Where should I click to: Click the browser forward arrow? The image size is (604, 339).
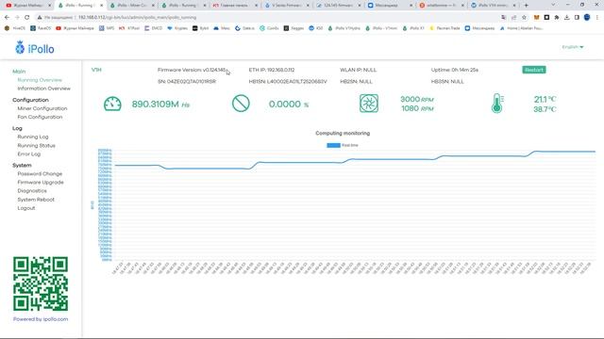tap(17, 17)
